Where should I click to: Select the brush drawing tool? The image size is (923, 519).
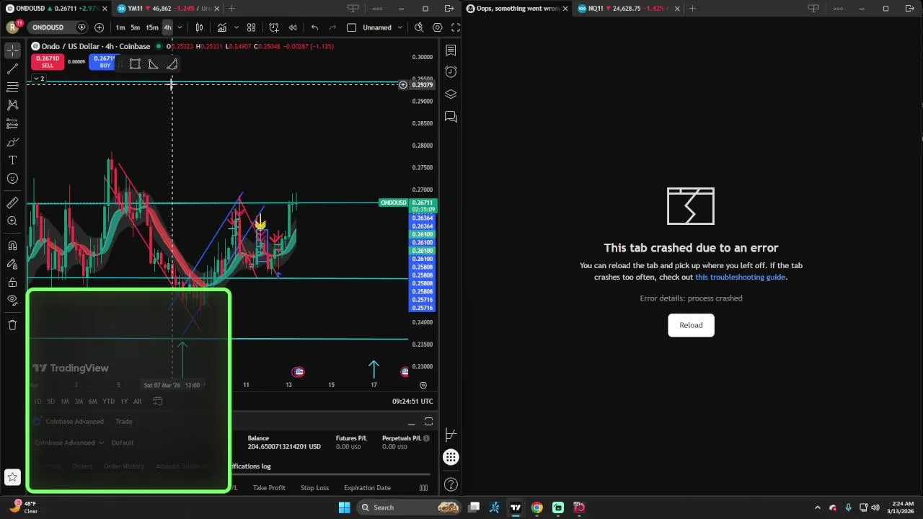12,142
